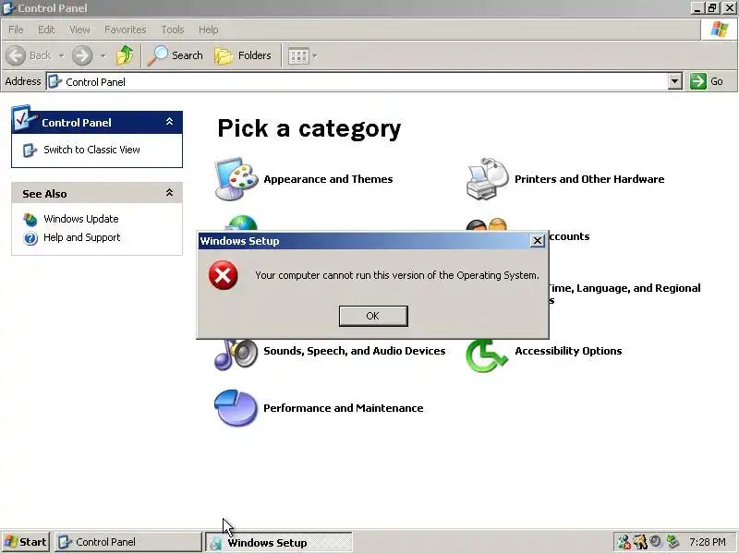739x554 pixels.
Task: Expand the Address bar dropdown
Action: [674, 81]
